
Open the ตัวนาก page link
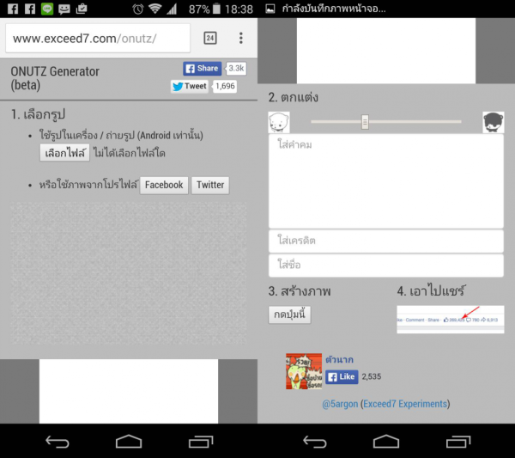339,359
